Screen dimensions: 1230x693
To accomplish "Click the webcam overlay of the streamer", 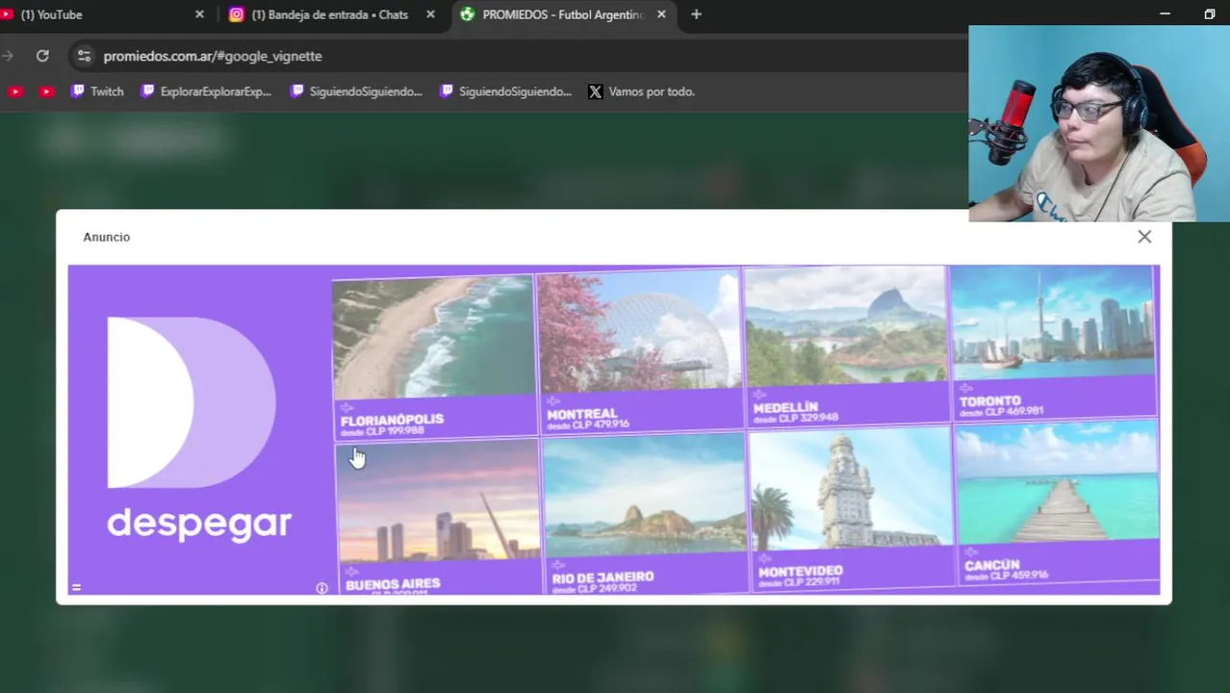I will tap(1099, 124).
